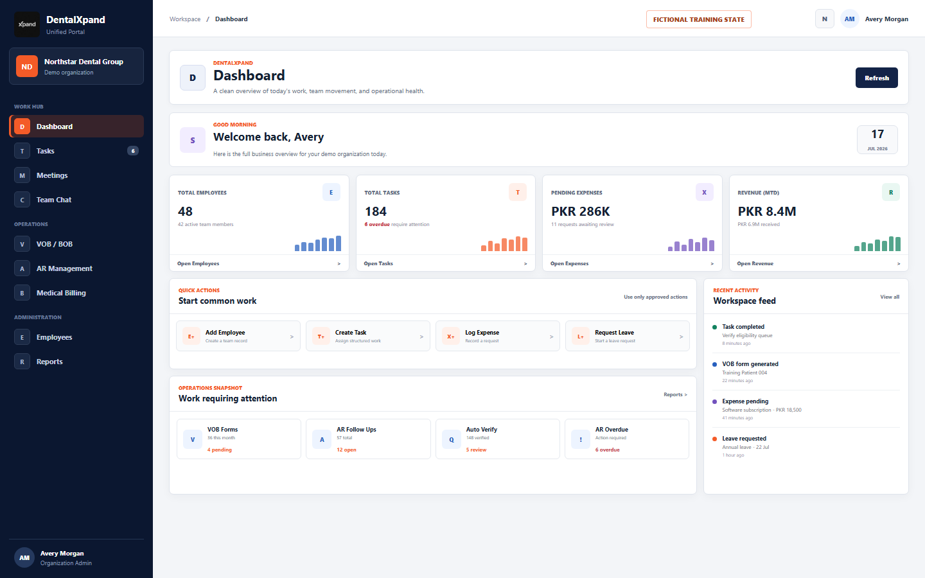Click the 17 Jul 2026 date badge
925x578 pixels.
pos(877,139)
